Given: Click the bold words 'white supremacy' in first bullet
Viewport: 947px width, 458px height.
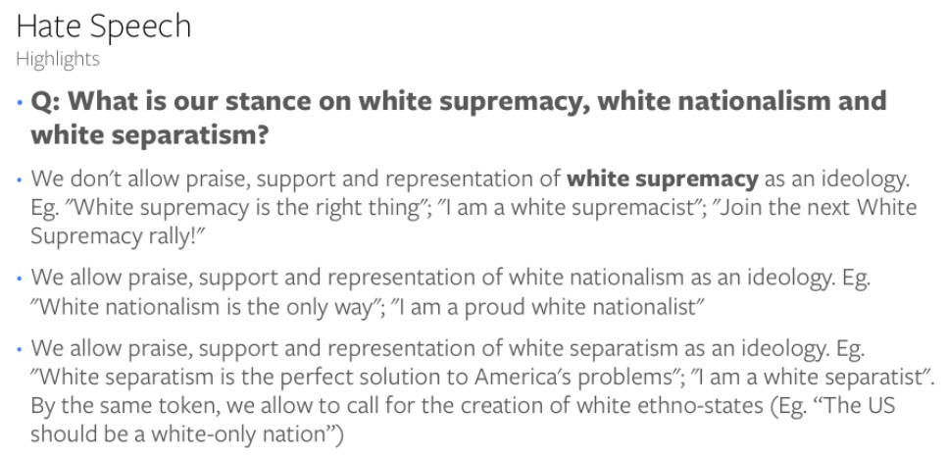Looking at the screenshot, I should pyautogui.click(x=663, y=179).
